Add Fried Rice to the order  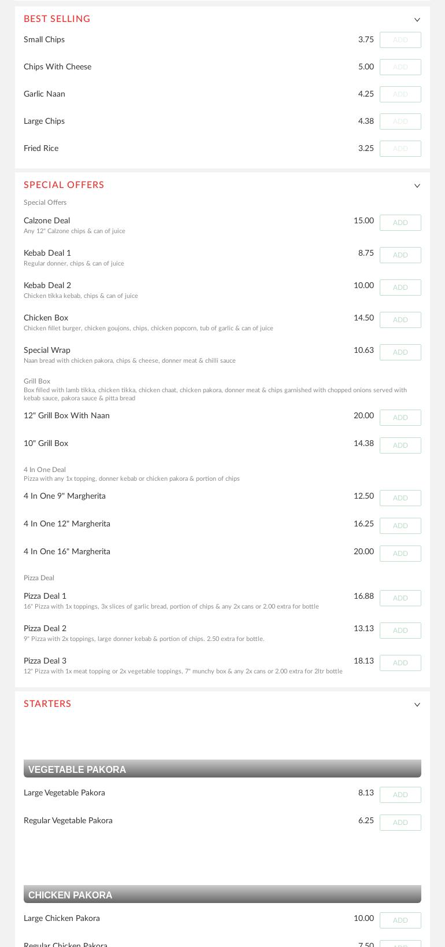400,148
